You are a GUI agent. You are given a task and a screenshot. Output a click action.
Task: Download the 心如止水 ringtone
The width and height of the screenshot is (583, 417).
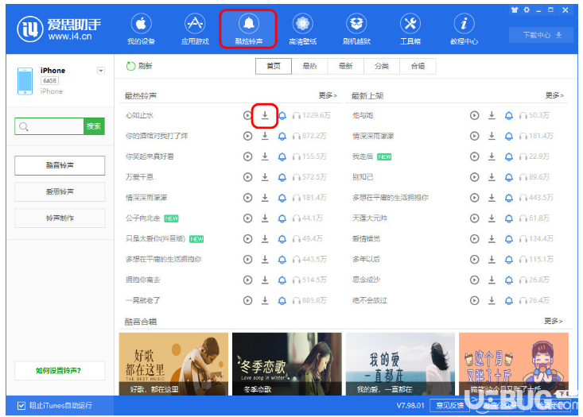point(265,115)
